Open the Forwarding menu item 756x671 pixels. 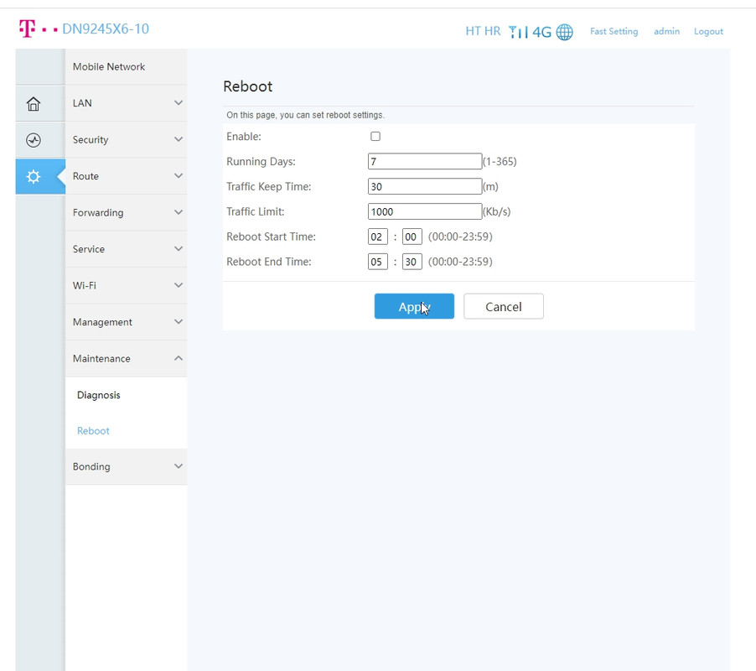[x=126, y=212]
